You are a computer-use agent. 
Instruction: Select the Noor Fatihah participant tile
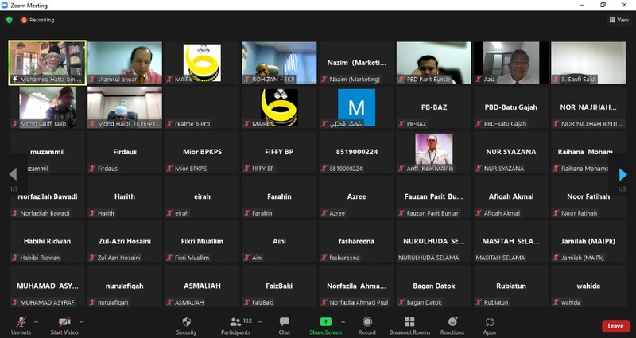(588, 196)
